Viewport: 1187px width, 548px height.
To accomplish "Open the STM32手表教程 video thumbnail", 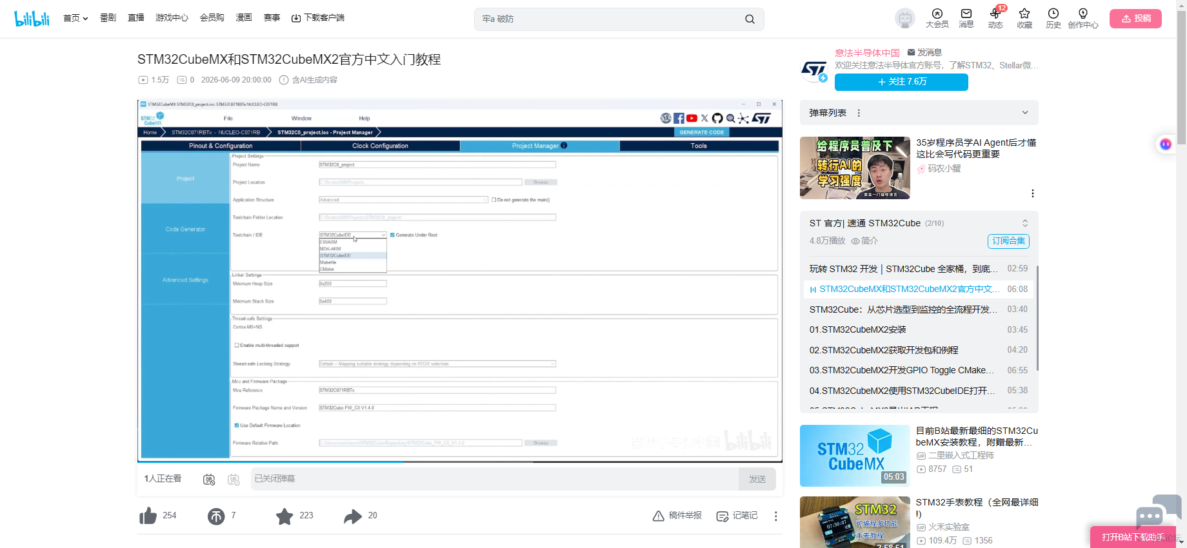I will (x=855, y=522).
